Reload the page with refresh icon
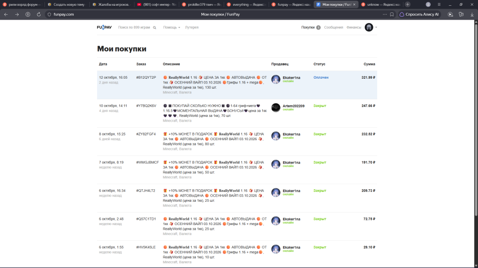This screenshot has width=478, height=268. point(39,14)
